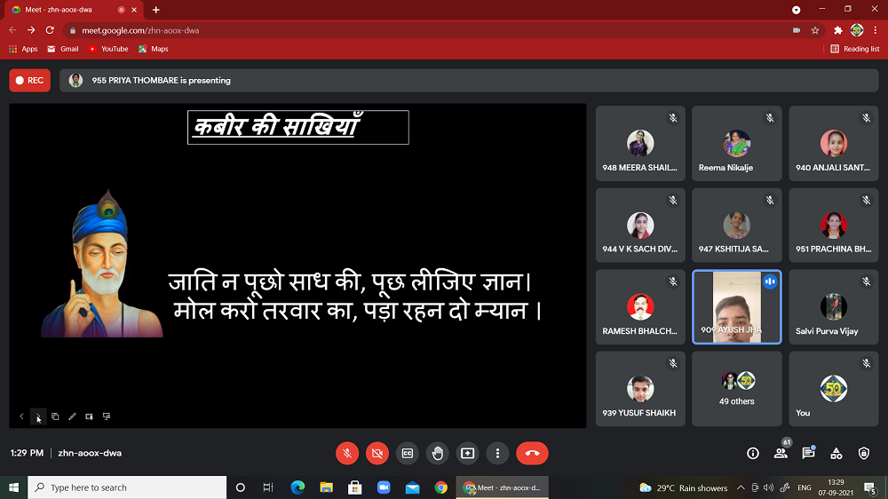Show everyone participants panel
Image resolution: width=888 pixels, height=499 pixels.
781,453
